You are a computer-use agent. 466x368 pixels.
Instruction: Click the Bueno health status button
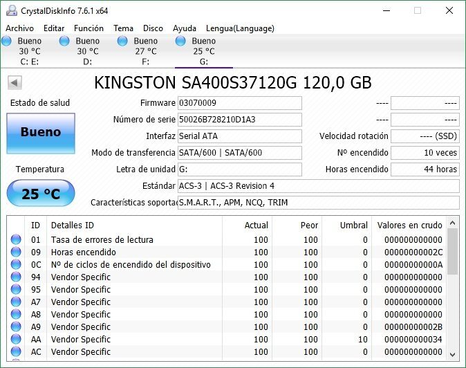41,134
